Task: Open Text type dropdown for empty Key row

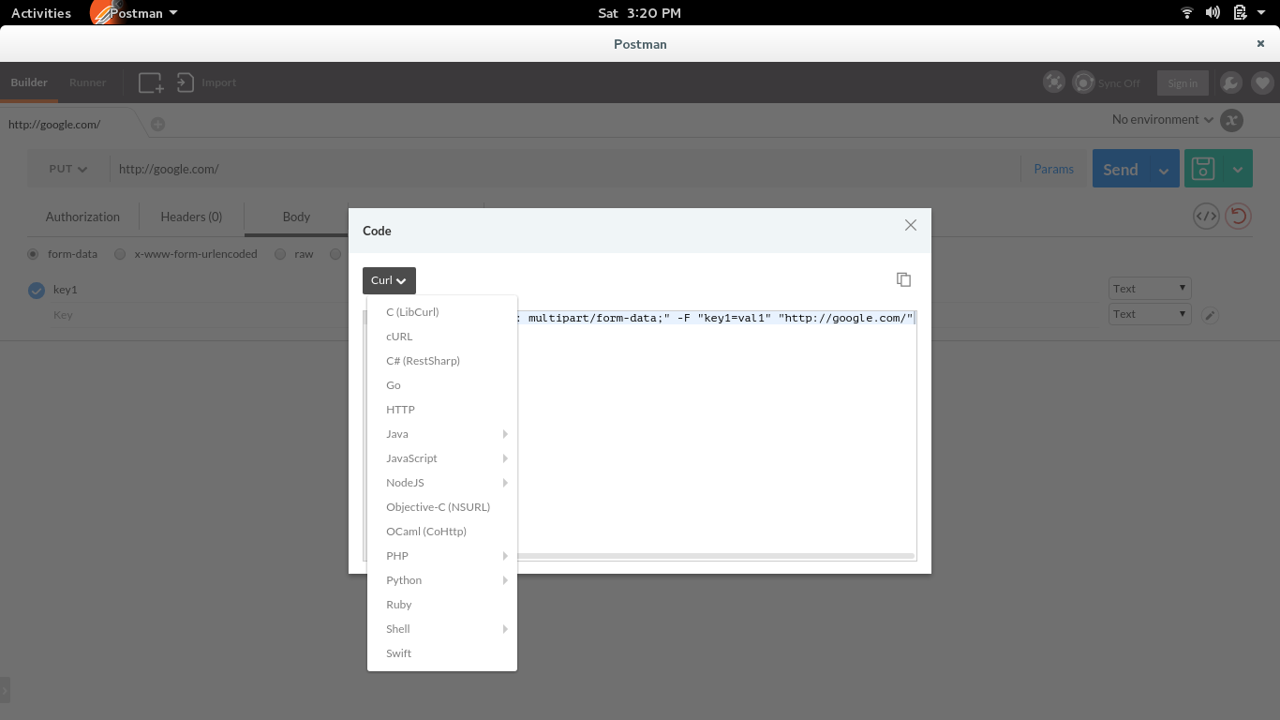Action: pos(1150,314)
